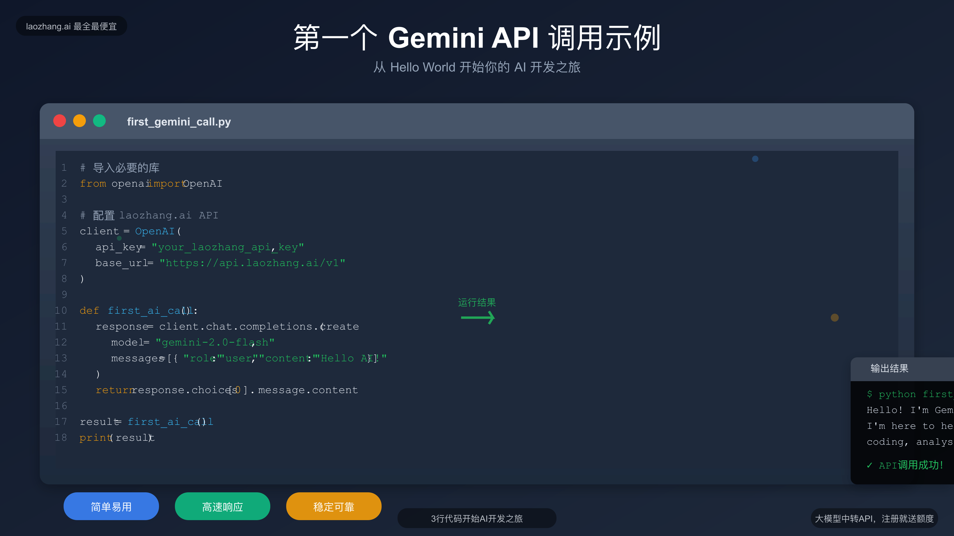Image resolution: width=954 pixels, height=536 pixels.
Task: Click the orange dot marker on the right
Action: coord(835,317)
